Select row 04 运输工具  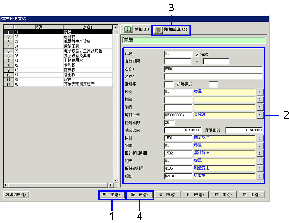(58, 46)
